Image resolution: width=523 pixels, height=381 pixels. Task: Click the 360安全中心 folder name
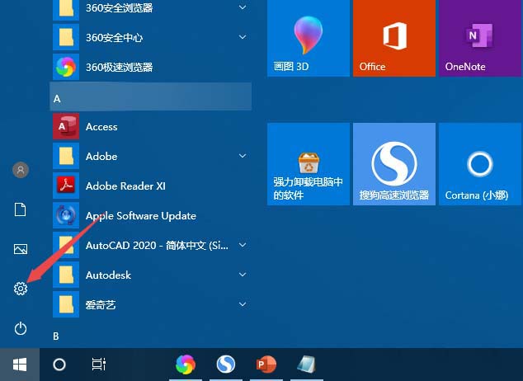[115, 38]
